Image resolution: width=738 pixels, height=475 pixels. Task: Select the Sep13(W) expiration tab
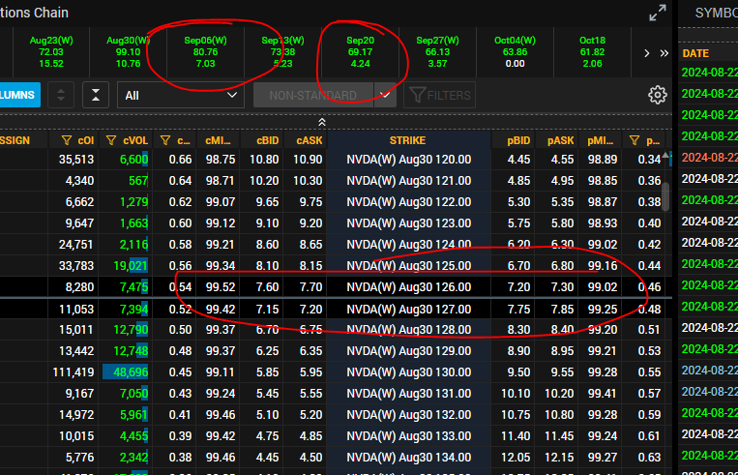coord(282,52)
